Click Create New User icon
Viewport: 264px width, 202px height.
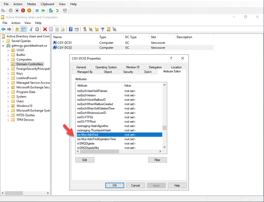point(85,29)
